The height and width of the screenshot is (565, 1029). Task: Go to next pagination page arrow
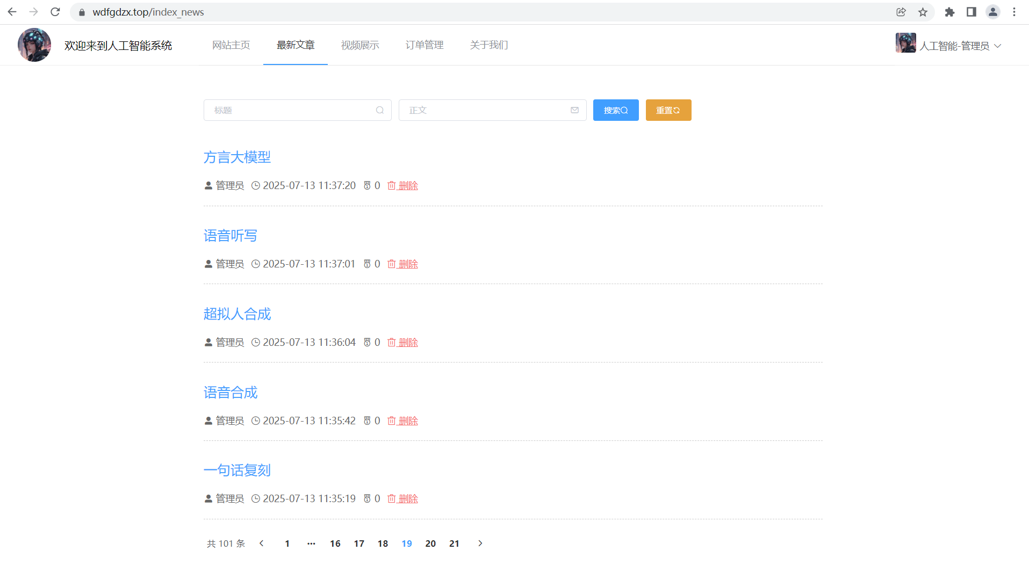(480, 544)
